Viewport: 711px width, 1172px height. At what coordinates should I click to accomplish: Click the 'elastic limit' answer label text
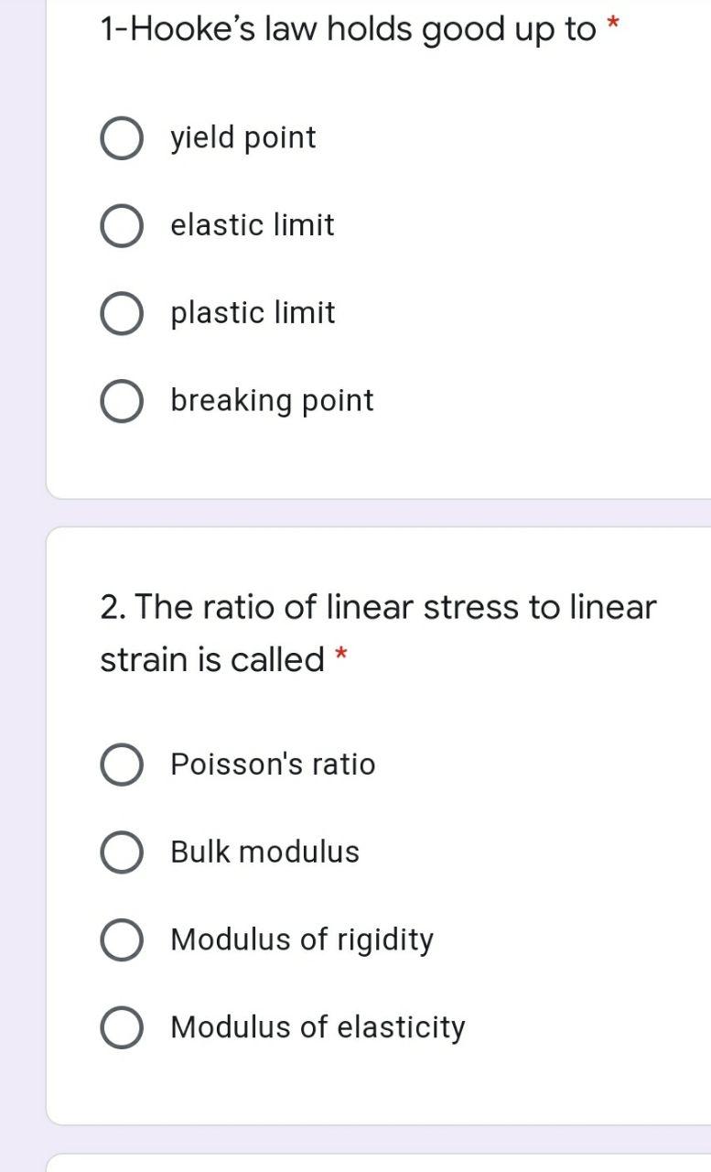click(x=253, y=225)
